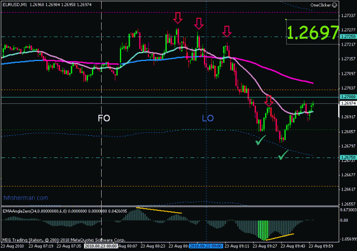Click the 2010.08.23 08:00 time marker

coord(101,246)
